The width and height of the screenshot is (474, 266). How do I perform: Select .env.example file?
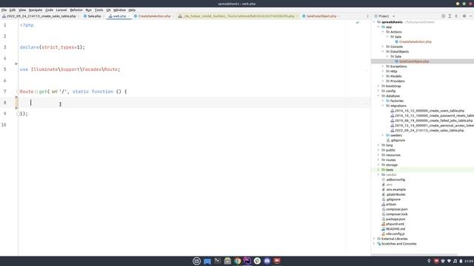point(395,189)
